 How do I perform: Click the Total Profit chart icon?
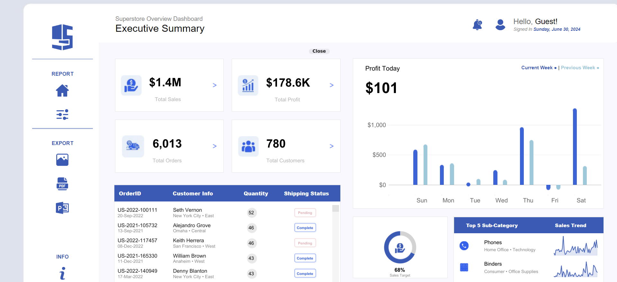pos(248,85)
